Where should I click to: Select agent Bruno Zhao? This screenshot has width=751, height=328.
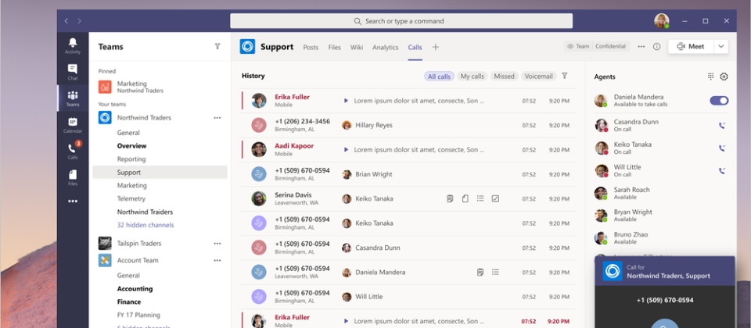662,238
